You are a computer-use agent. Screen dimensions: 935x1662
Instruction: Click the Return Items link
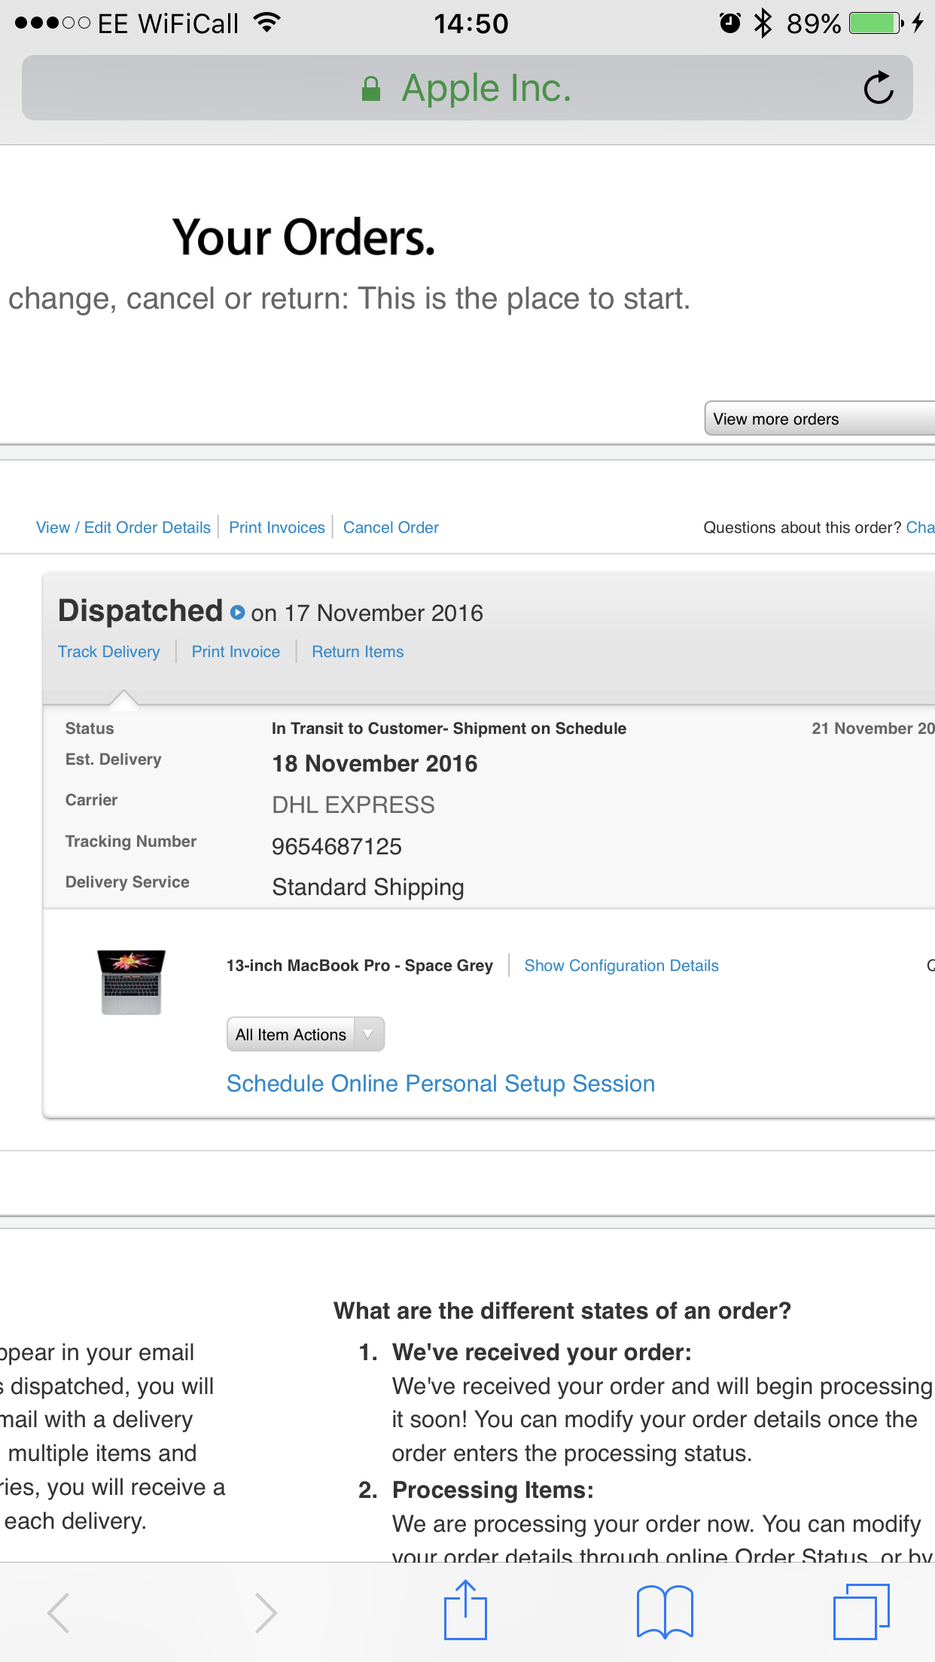click(358, 652)
